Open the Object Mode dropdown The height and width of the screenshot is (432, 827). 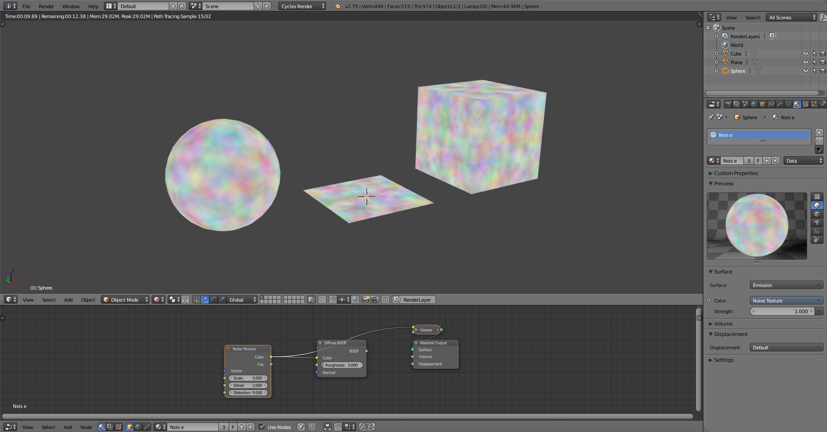pyautogui.click(x=125, y=299)
